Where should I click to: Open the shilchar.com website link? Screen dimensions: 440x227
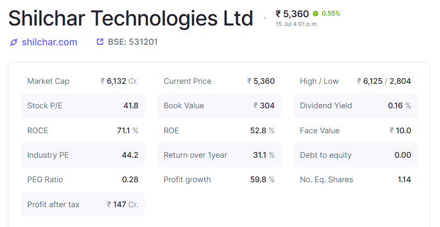click(50, 42)
